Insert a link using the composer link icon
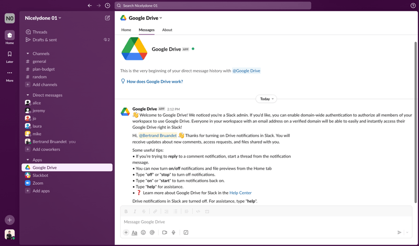This screenshot has height=246, width=419. (155, 211)
